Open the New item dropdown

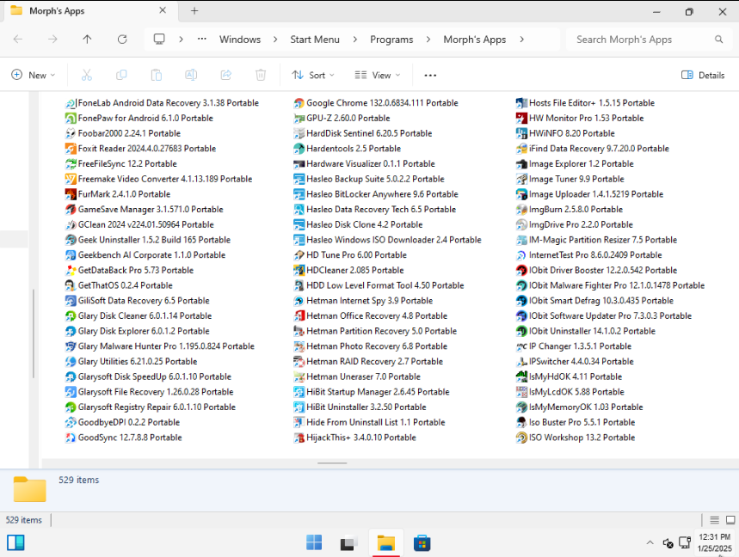pos(33,76)
